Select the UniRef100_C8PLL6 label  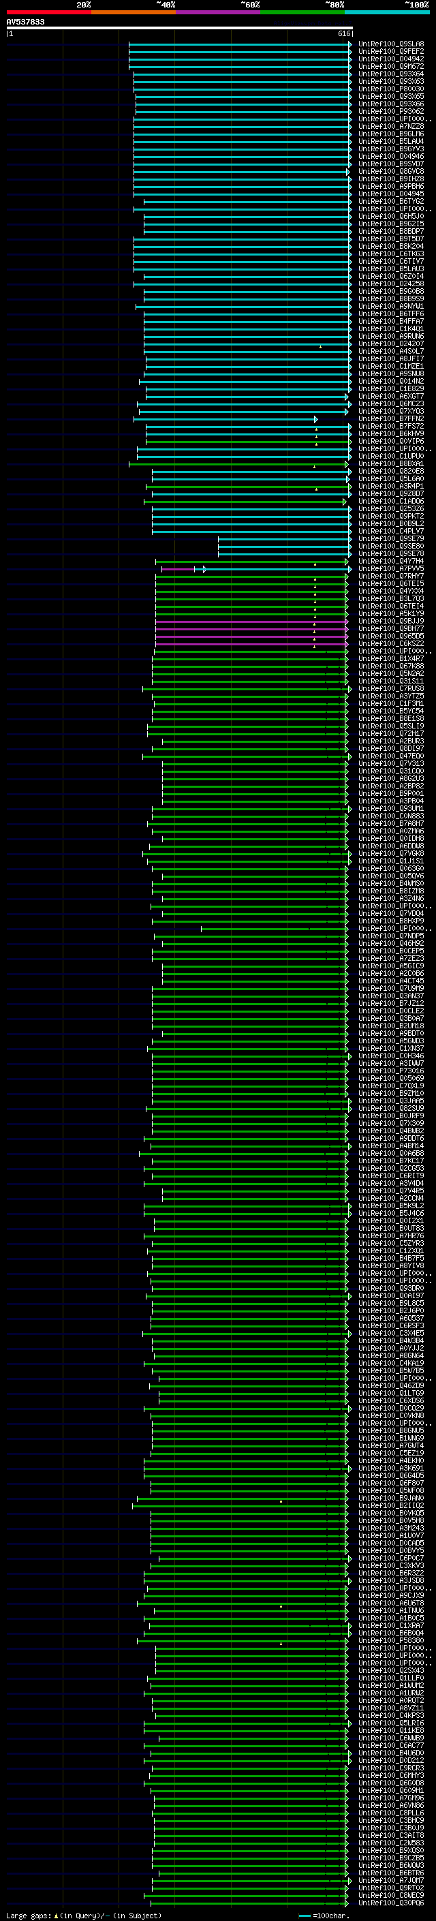tap(391, 1813)
